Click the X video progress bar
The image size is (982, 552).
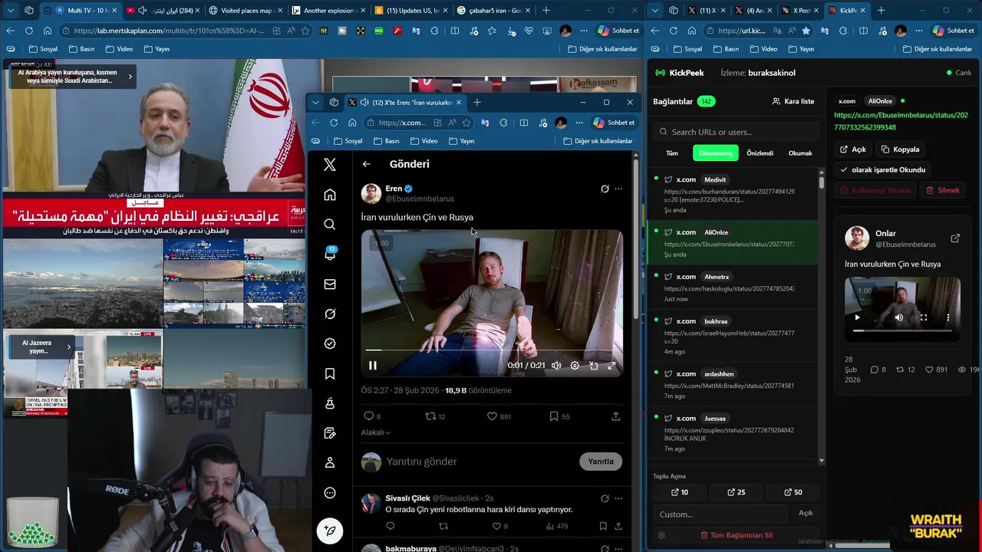pos(492,350)
